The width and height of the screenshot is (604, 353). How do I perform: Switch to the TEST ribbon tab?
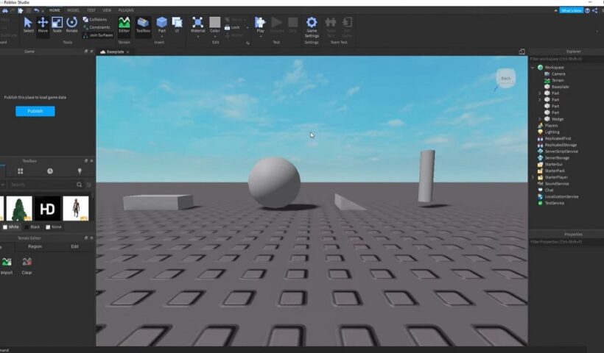tap(91, 10)
